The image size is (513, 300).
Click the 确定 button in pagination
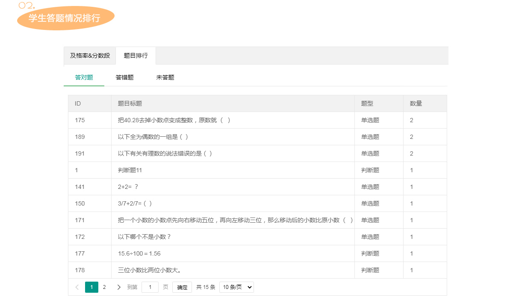(182, 287)
